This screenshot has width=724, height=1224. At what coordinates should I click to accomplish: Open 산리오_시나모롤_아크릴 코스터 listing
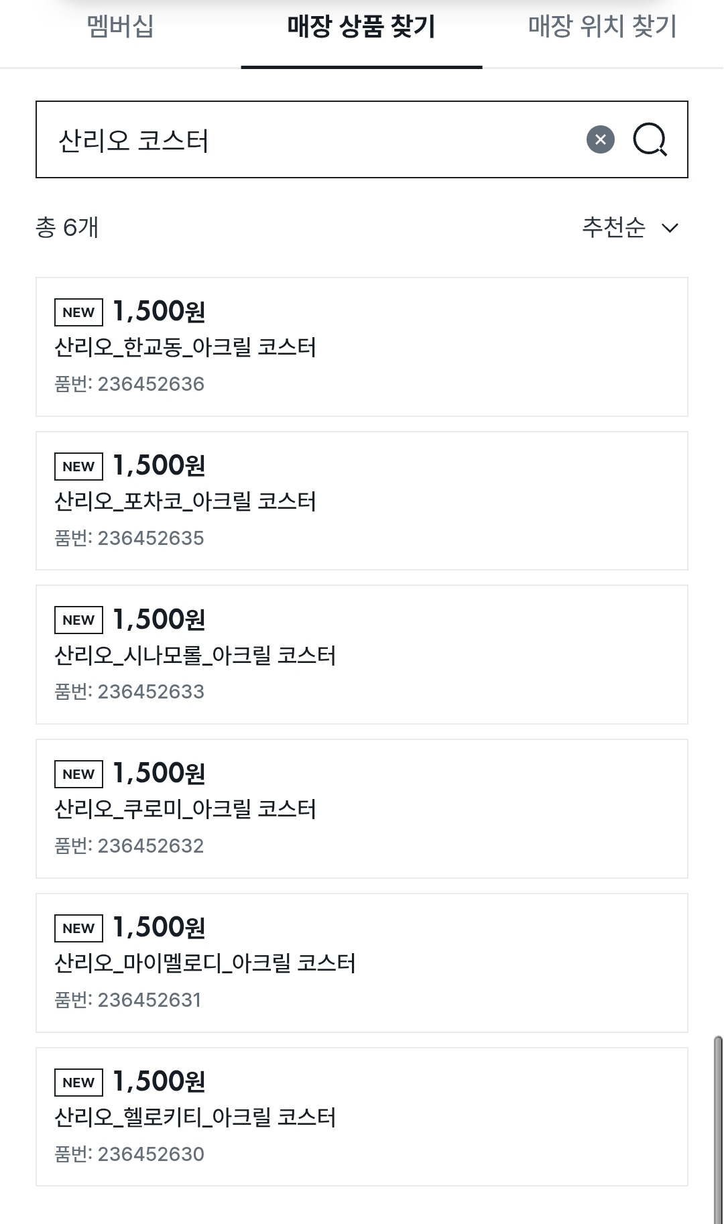[x=195, y=655]
